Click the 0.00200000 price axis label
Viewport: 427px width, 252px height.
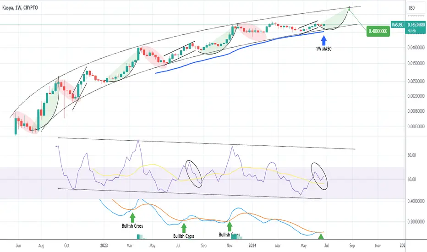click(416, 96)
